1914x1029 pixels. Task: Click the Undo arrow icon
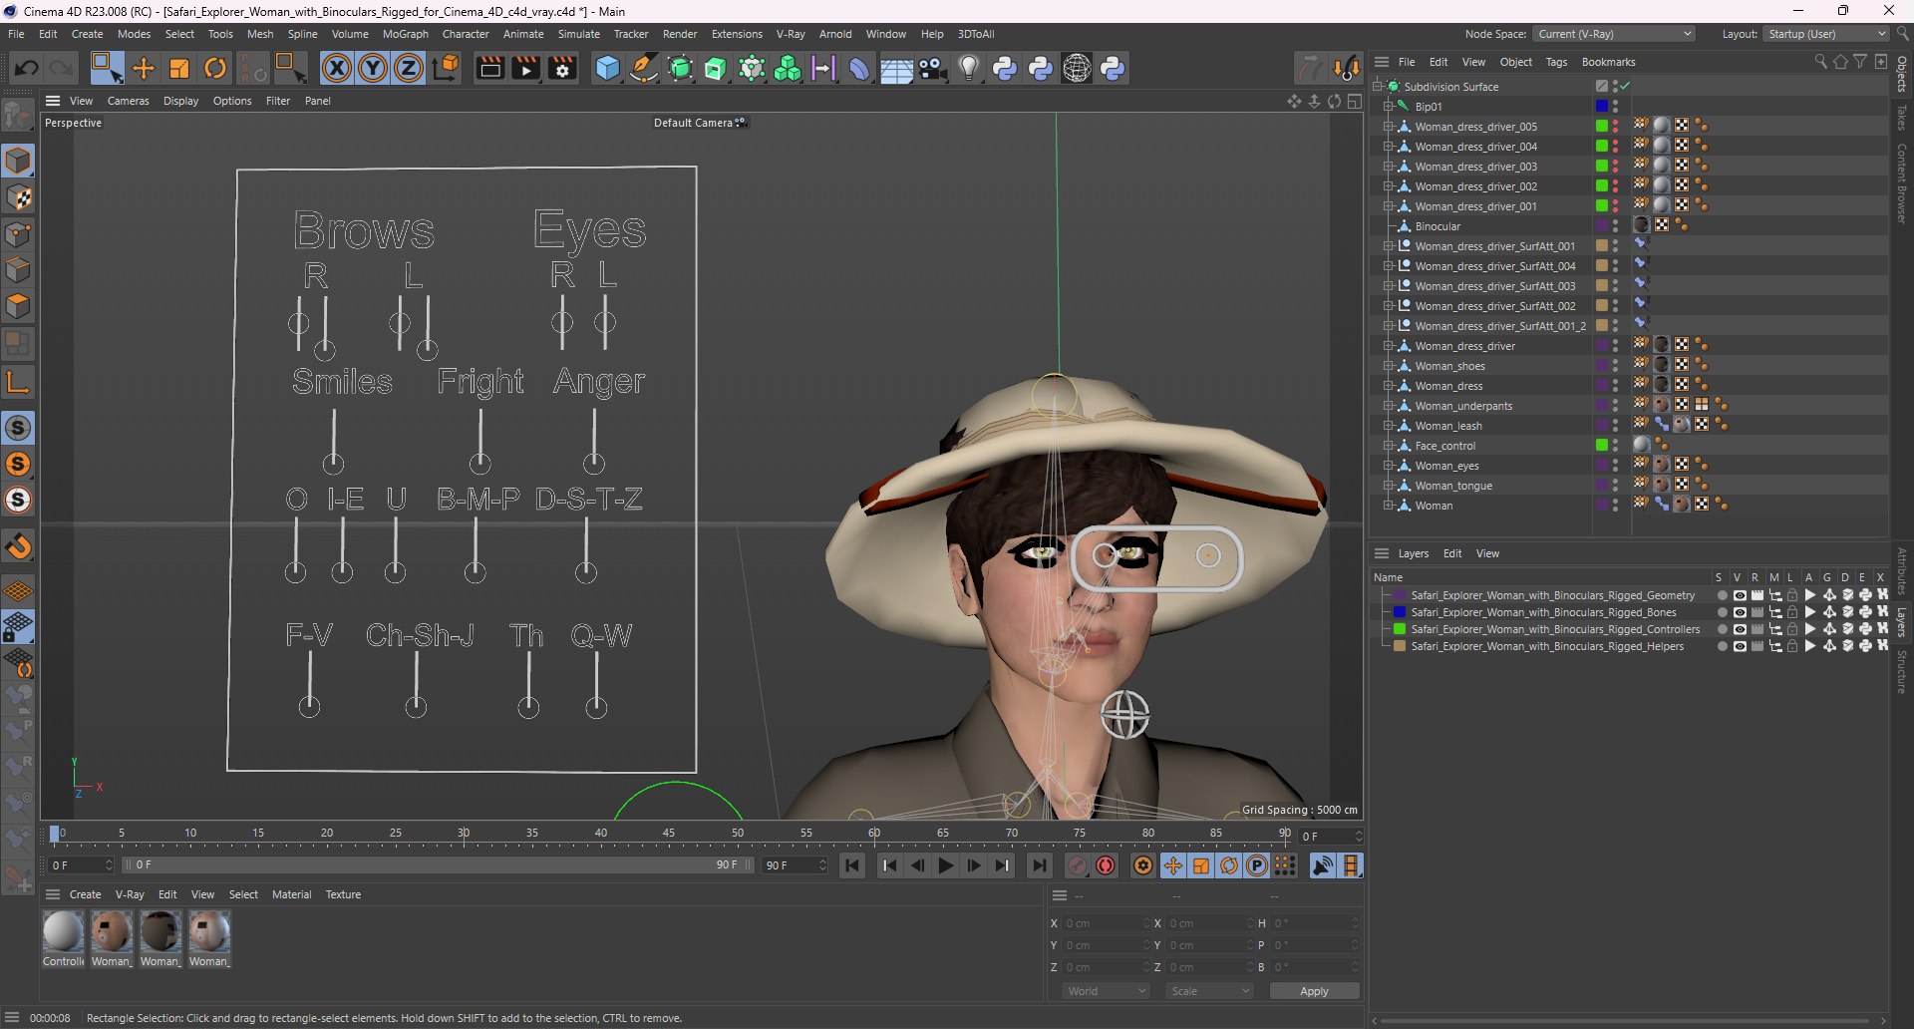point(27,68)
